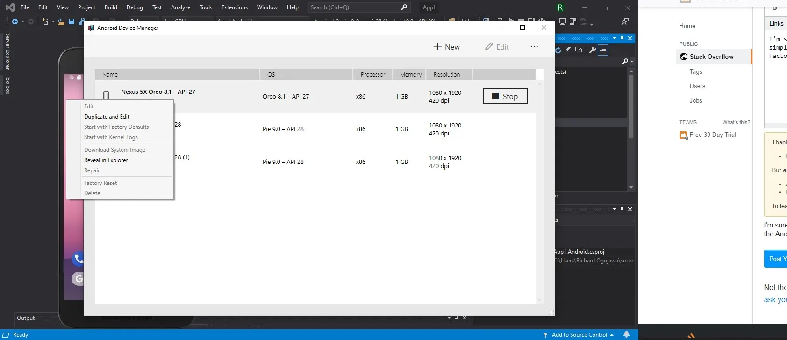Image resolution: width=787 pixels, height=340 pixels.
Task: Open Solution Explorer window options dropdown
Action: click(x=614, y=38)
